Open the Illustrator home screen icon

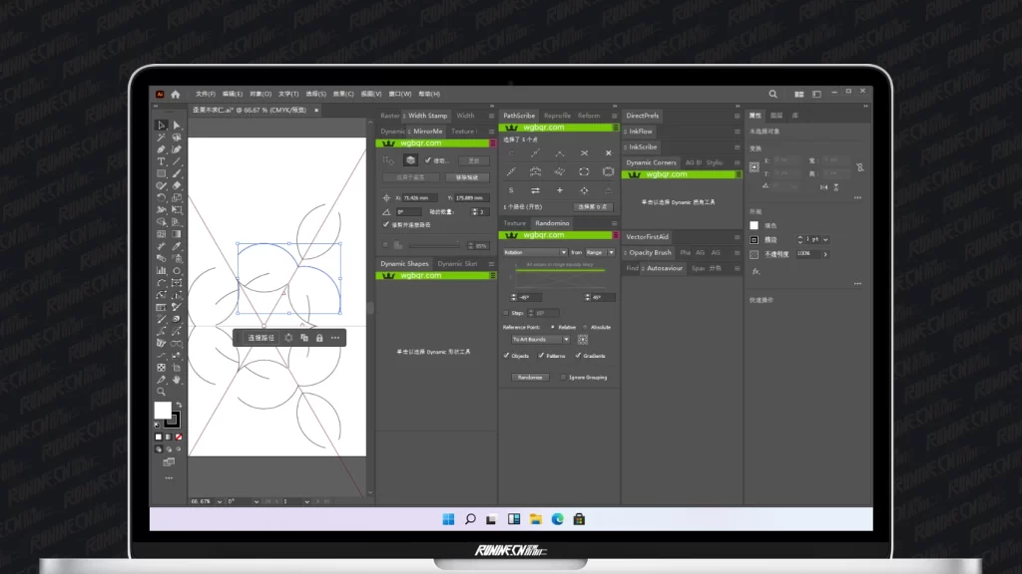176,94
